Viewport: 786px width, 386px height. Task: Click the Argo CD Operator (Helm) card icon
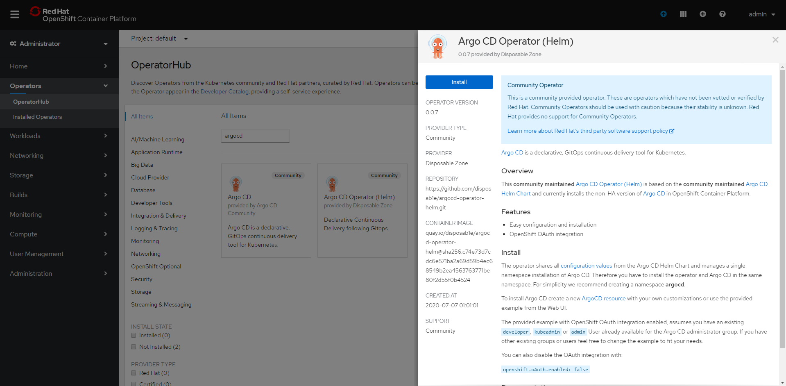(332, 184)
